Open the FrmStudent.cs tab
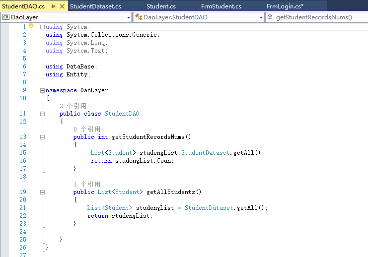Screen dimensions: 368x257 coord(221,6)
